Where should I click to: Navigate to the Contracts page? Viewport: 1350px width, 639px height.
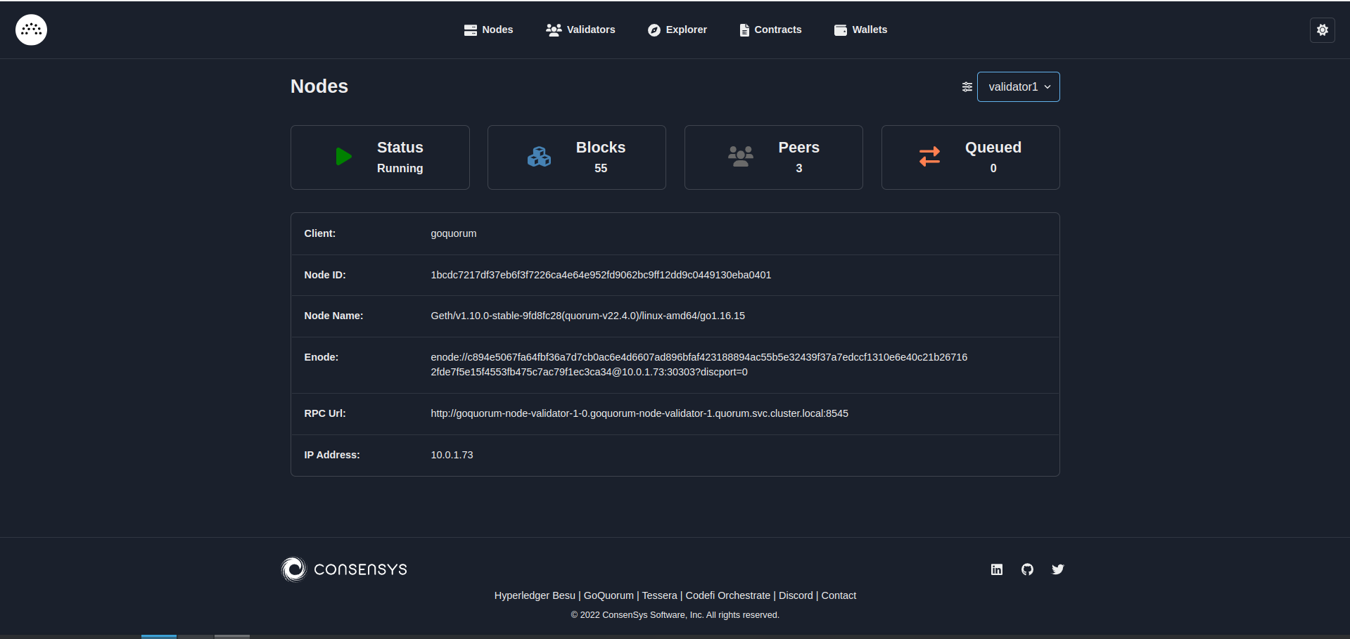[x=770, y=30]
